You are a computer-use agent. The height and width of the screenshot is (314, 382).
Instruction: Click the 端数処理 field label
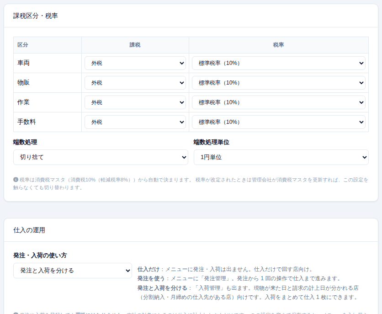click(25, 142)
